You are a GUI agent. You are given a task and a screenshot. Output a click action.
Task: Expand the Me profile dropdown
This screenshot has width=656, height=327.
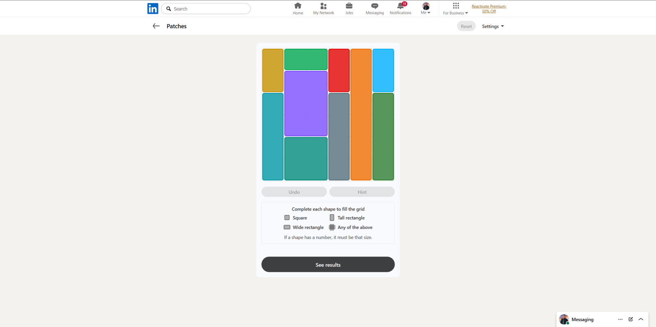426,9
